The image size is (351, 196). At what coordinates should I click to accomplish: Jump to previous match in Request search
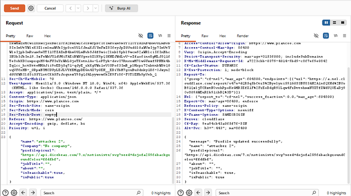[x=23, y=192]
